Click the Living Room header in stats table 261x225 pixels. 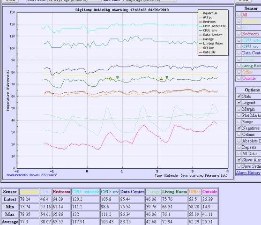pyautogui.click(x=174, y=192)
